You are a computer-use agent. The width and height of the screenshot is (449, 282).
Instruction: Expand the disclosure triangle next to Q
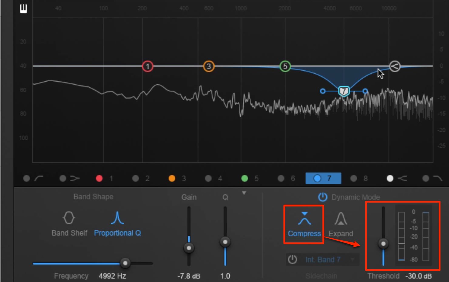[244, 193]
